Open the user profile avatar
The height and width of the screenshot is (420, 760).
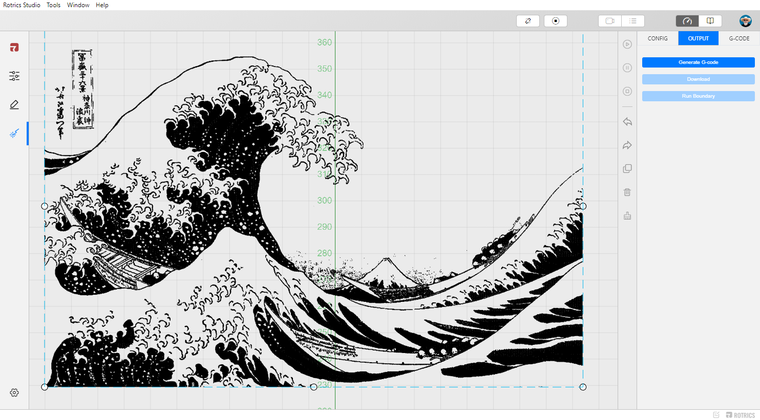tap(746, 21)
